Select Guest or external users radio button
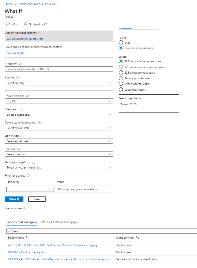 tap(121, 48)
